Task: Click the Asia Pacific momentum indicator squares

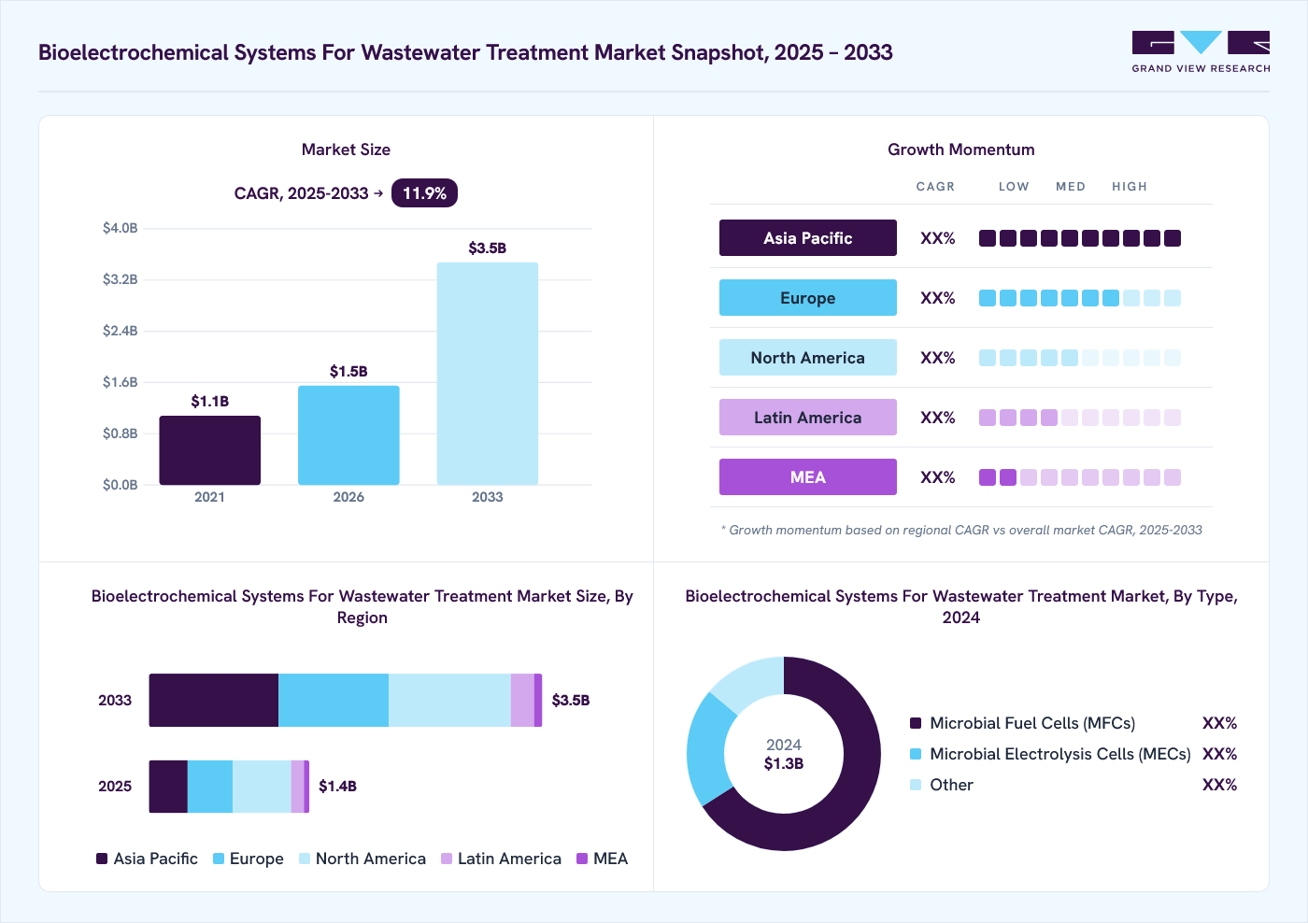Action: point(1080,238)
